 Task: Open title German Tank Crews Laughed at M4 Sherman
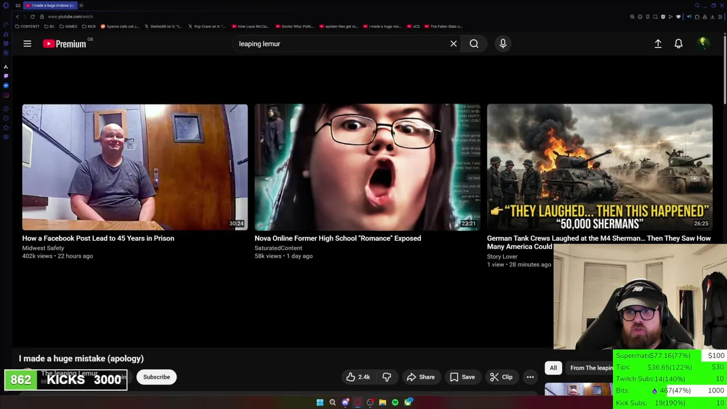pyautogui.click(x=599, y=242)
